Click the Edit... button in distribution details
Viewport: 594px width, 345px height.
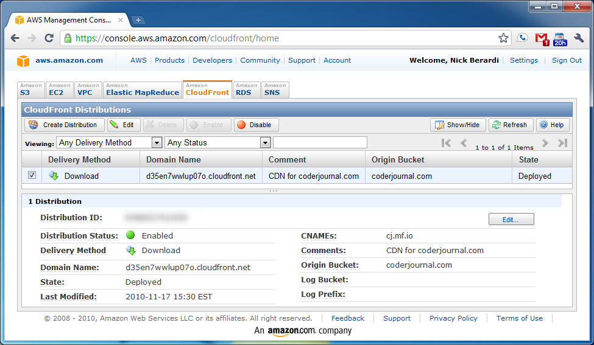[x=511, y=220]
